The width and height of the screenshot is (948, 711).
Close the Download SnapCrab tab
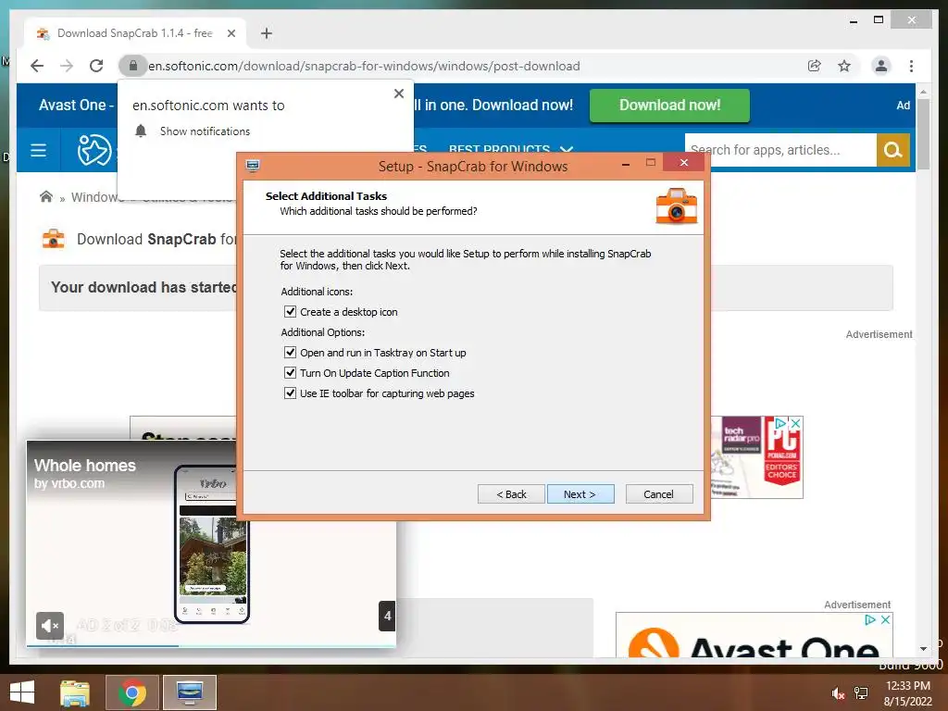pos(231,33)
